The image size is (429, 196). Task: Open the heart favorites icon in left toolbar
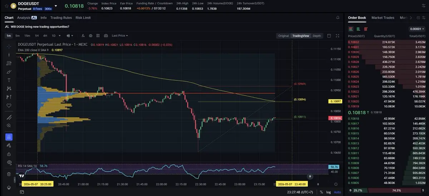(x=9, y=106)
